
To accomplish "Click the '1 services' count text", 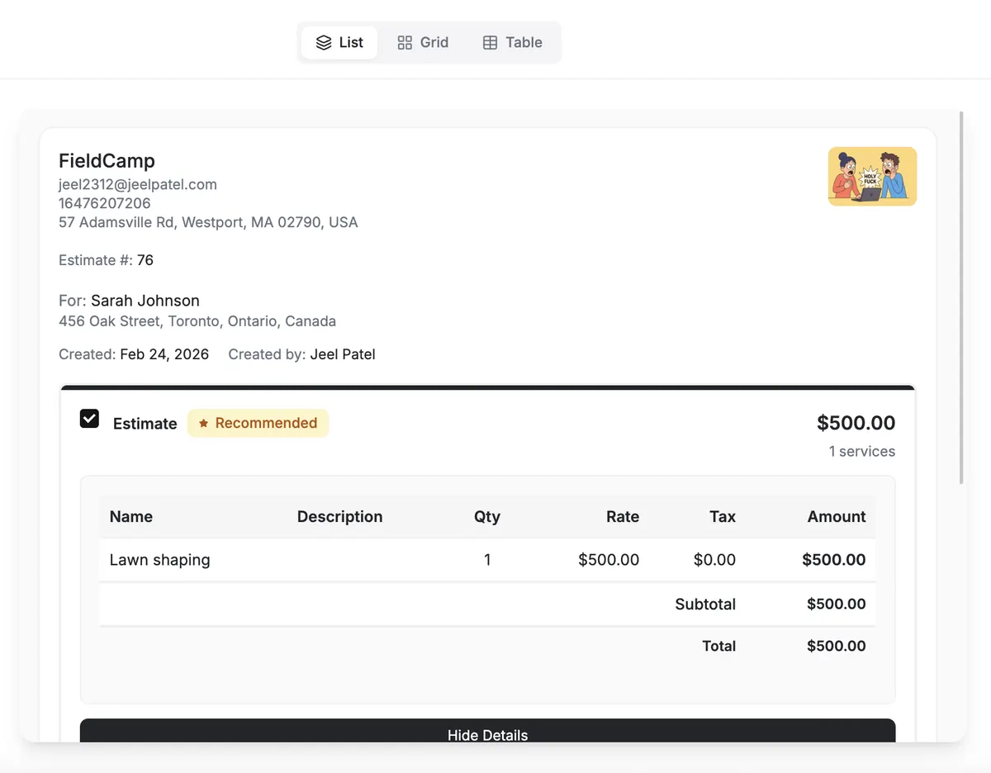I will (x=862, y=452).
